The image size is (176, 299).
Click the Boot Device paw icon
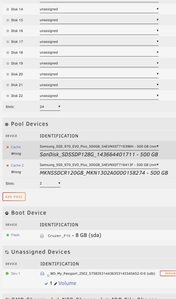click(7, 213)
